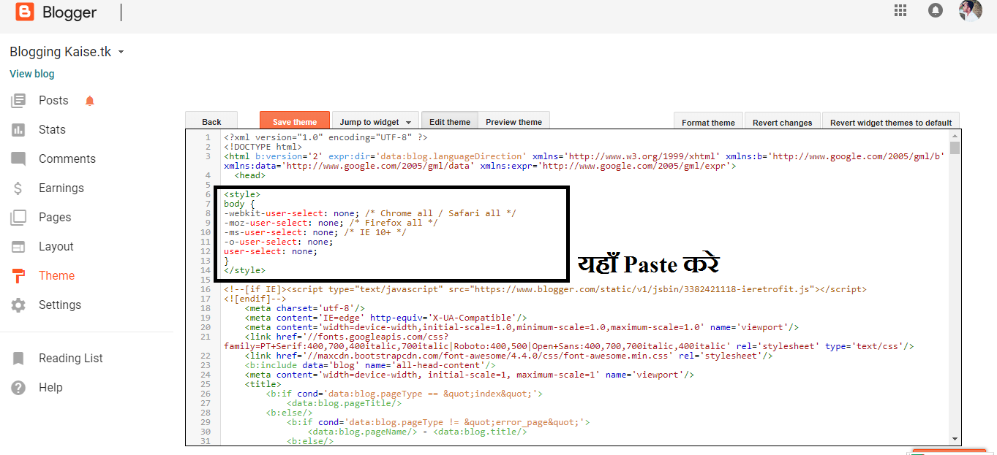The width and height of the screenshot is (997, 455).
Task: Click the b:include all-head-content line
Action: click(371, 365)
